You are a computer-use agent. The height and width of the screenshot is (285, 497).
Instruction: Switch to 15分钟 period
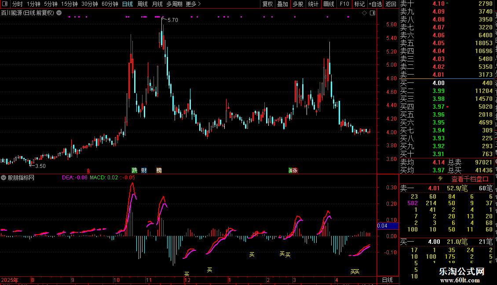69,4
